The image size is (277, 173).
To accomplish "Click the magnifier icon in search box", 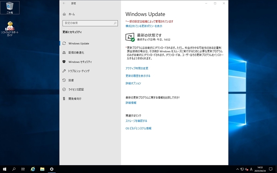I will tap(115, 23).
